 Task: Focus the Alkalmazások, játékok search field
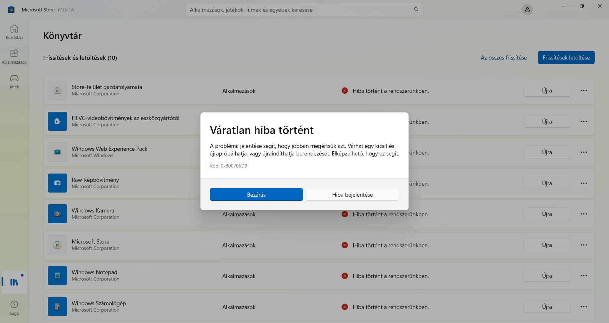pos(304,9)
